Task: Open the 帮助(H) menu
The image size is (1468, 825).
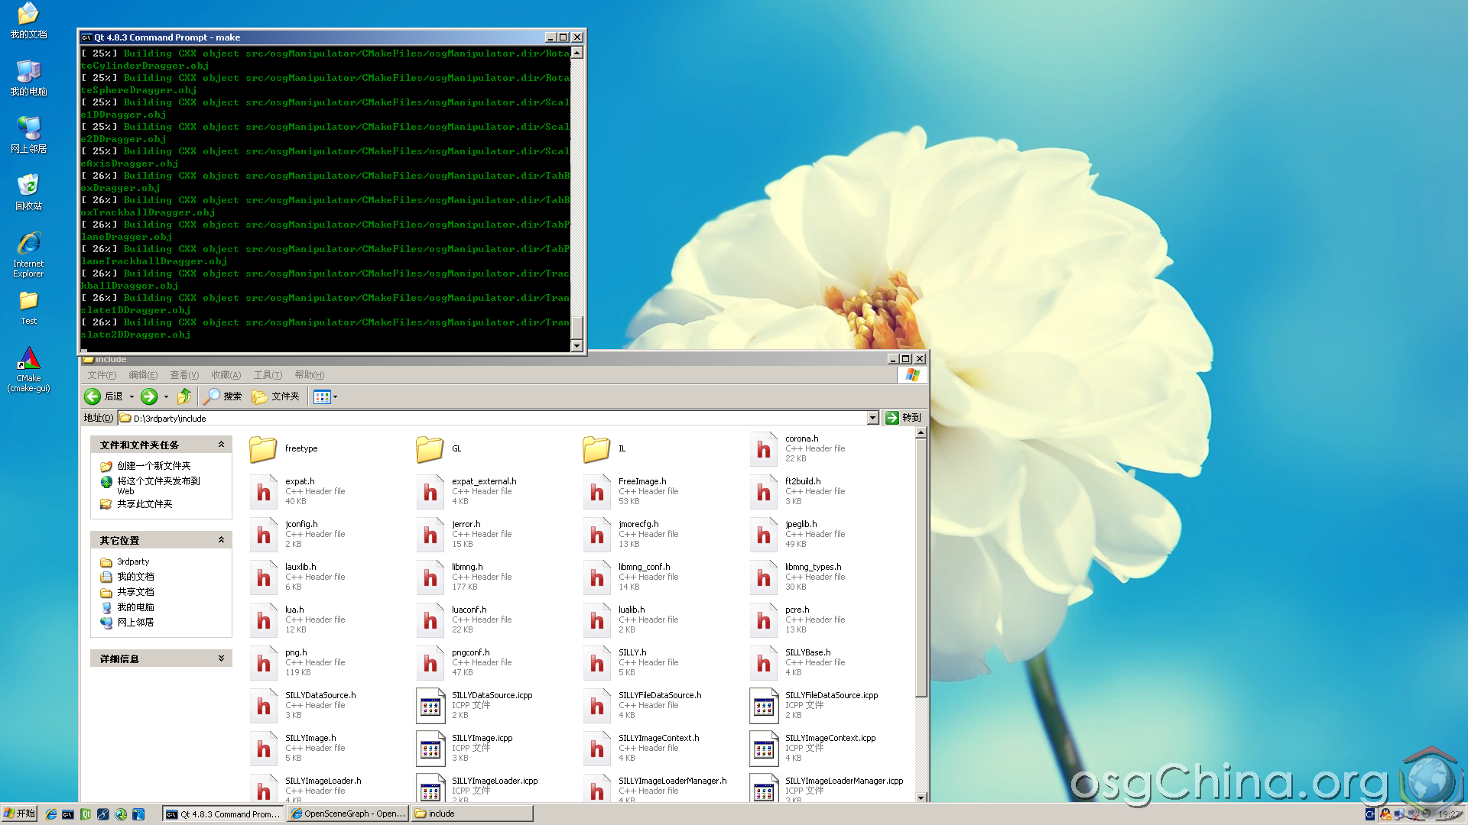Action: click(x=309, y=375)
